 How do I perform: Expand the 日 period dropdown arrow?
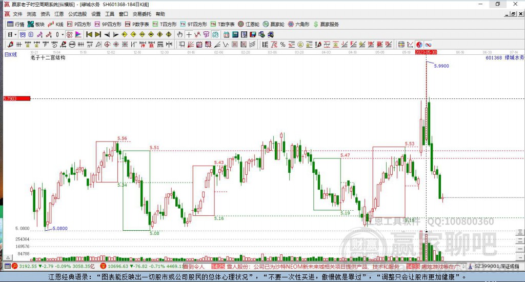click(x=15, y=34)
